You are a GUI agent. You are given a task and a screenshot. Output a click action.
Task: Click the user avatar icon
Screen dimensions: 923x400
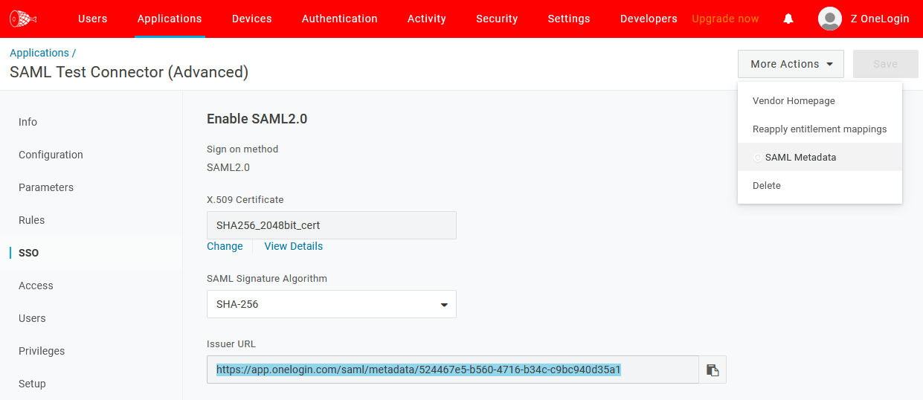pos(829,19)
